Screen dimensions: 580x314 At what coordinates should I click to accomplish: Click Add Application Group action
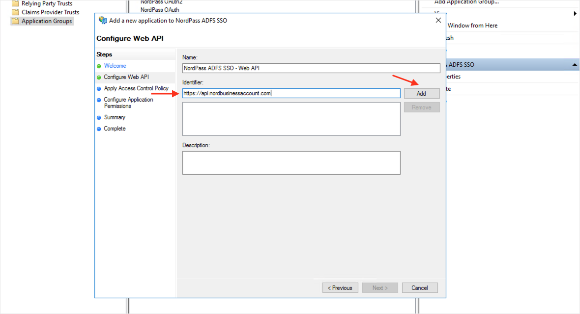point(466,2)
